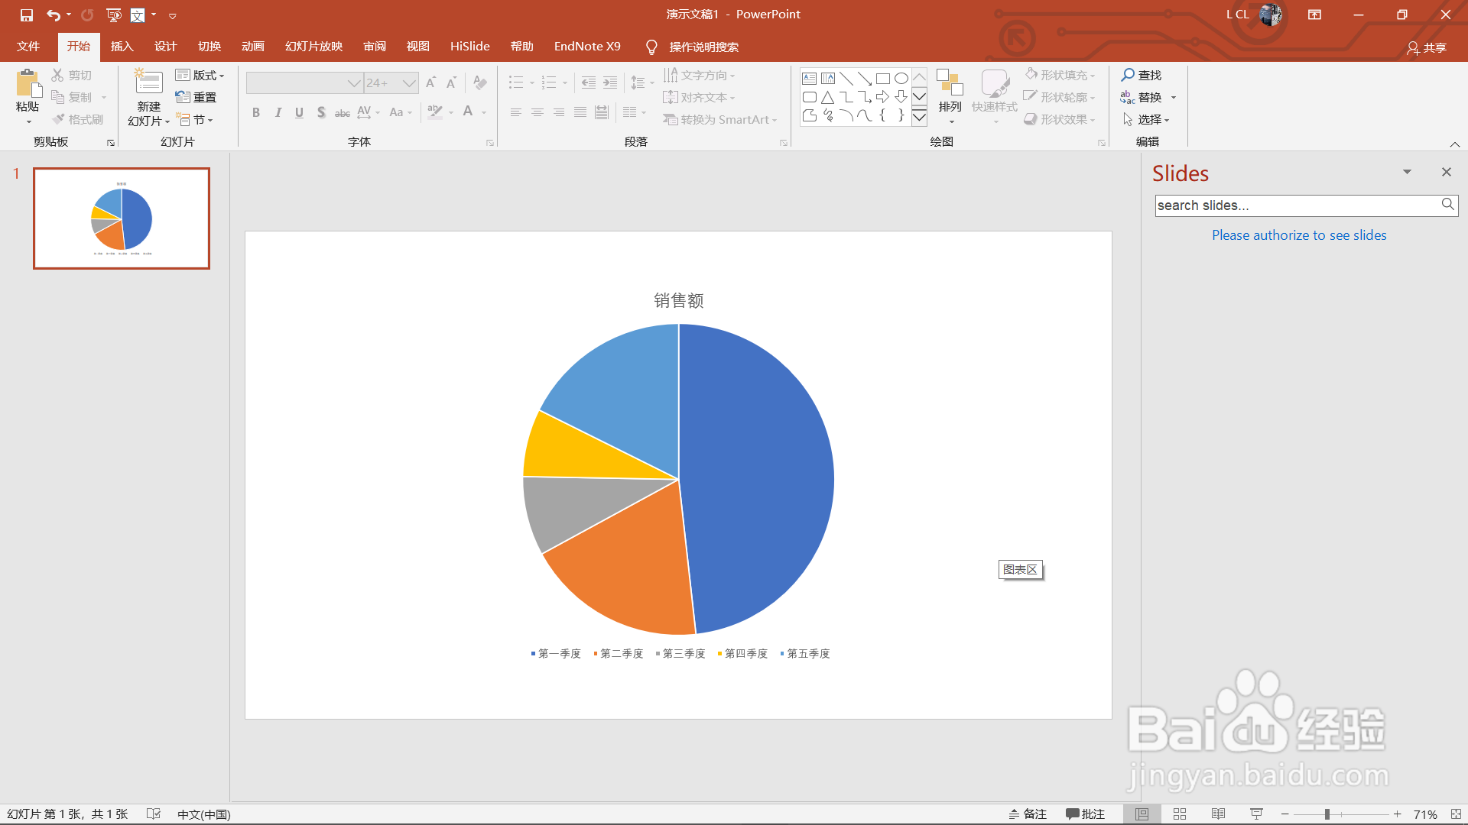Click the Save icon in quick access toolbar
Image resolution: width=1468 pixels, height=825 pixels.
coord(27,15)
